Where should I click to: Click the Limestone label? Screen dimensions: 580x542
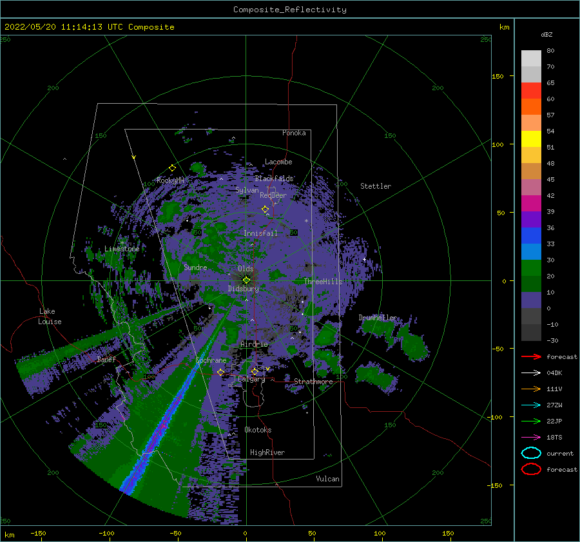[122, 249]
